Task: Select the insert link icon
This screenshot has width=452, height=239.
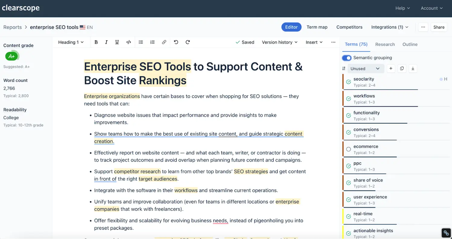Action: coord(164,42)
